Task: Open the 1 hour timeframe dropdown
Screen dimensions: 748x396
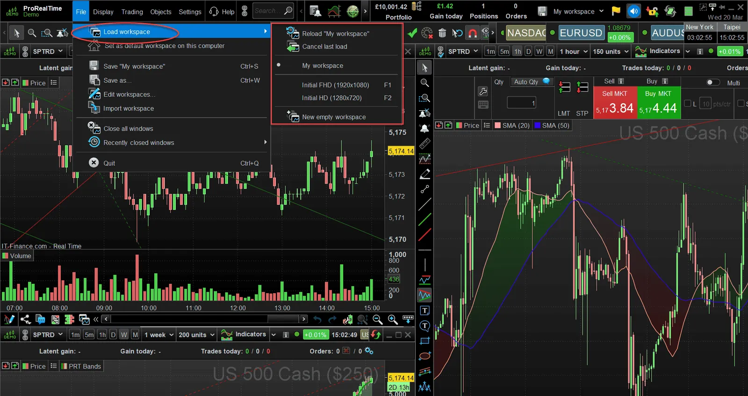Action: click(x=573, y=51)
